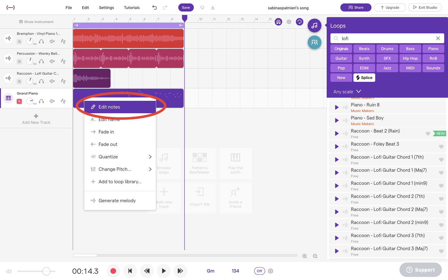Image resolution: width=448 pixels, height=280 pixels.
Task: Preview Raccoon - Foley Beat 3 loop
Action: pyautogui.click(x=337, y=147)
